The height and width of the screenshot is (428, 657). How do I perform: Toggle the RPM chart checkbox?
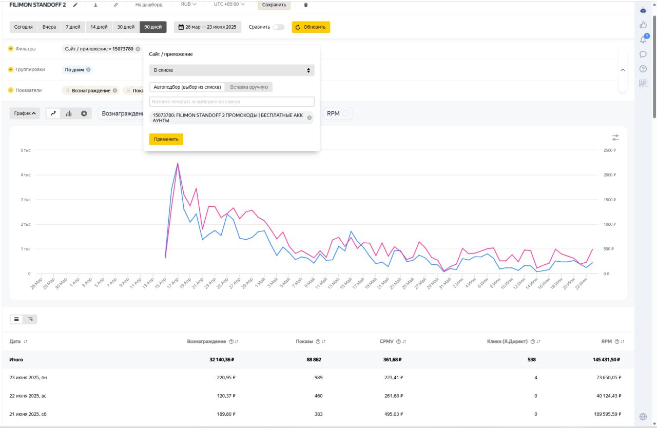pos(345,113)
